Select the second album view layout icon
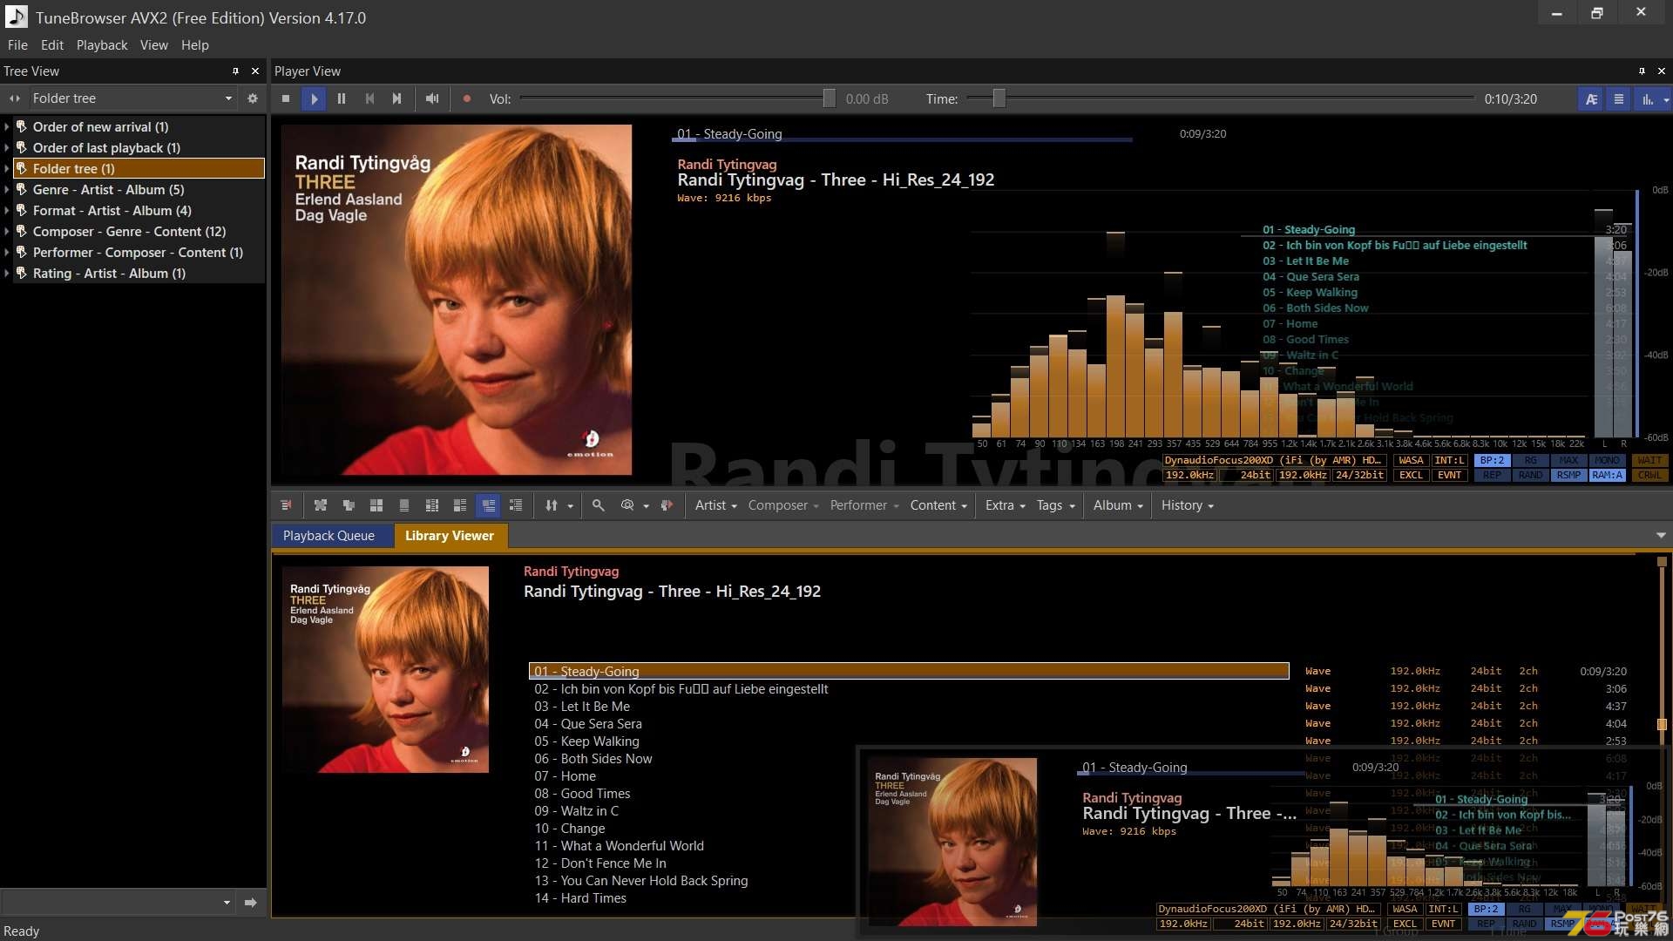 pyautogui.click(x=349, y=505)
